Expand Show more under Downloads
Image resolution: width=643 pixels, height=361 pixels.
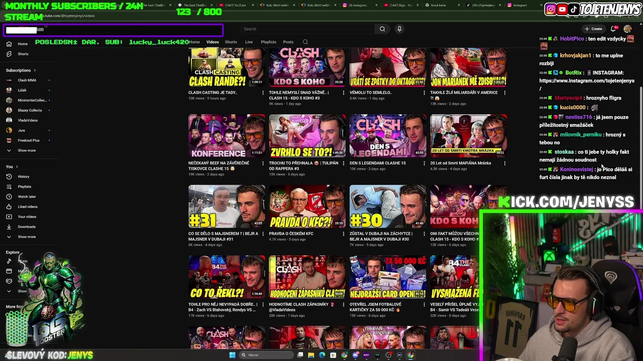tap(27, 237)
